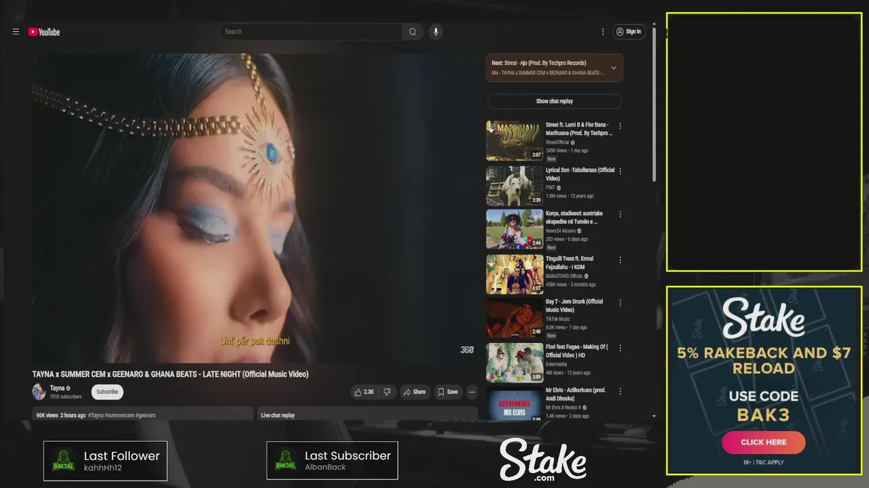Click the StresiOfficial channel name
Viewport: 869px width, 488px height.
557,143
